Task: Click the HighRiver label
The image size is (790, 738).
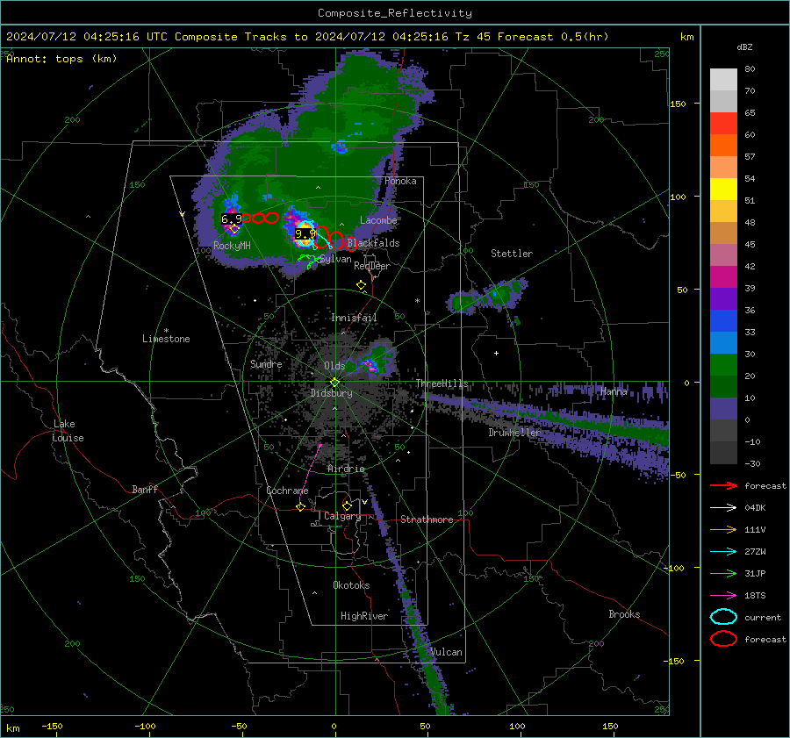Action: (x=364, y=616)
